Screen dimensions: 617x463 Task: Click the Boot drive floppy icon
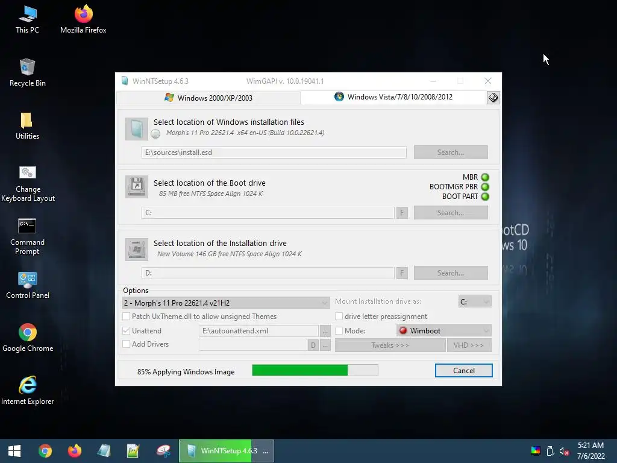(x=137, y=187)
